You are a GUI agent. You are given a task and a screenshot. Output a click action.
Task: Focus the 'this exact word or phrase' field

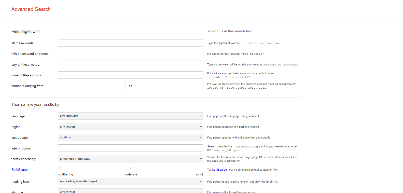(x=130, y=54)
